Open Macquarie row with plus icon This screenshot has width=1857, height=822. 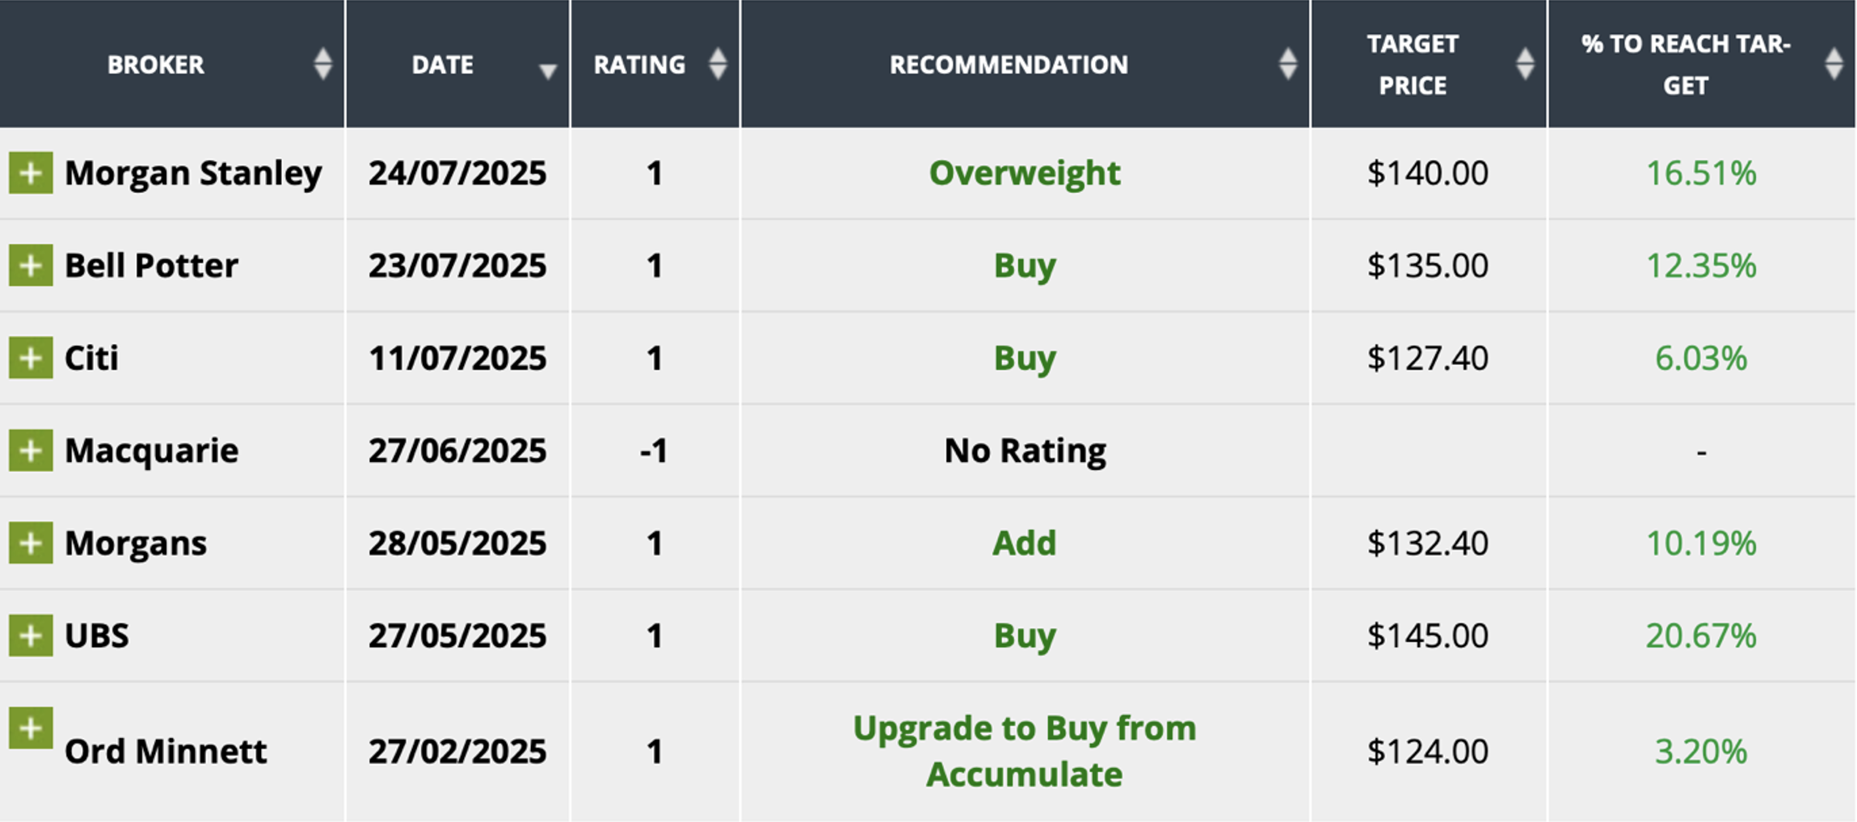pyautogui.click(x=31, y=450)
